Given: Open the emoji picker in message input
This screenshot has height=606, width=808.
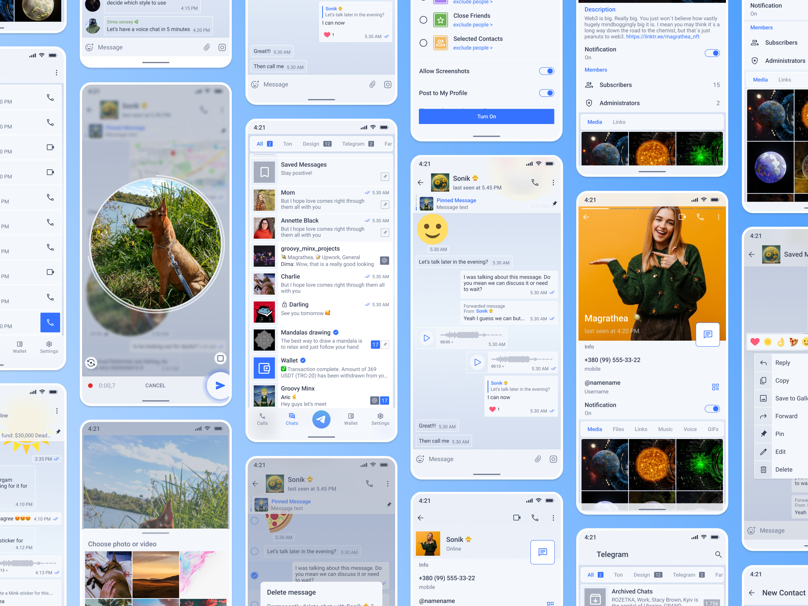Looking at the screenshot, I should click(420, 459).
